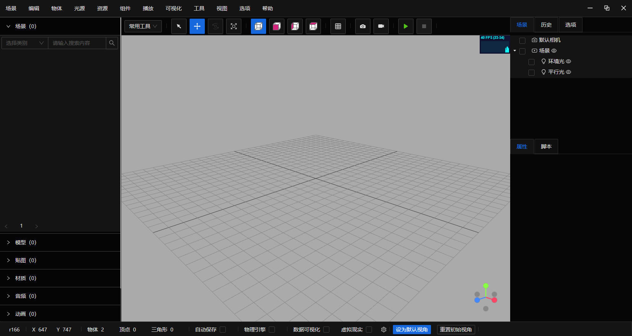Select the perspective view cube icon

[259, 26]
